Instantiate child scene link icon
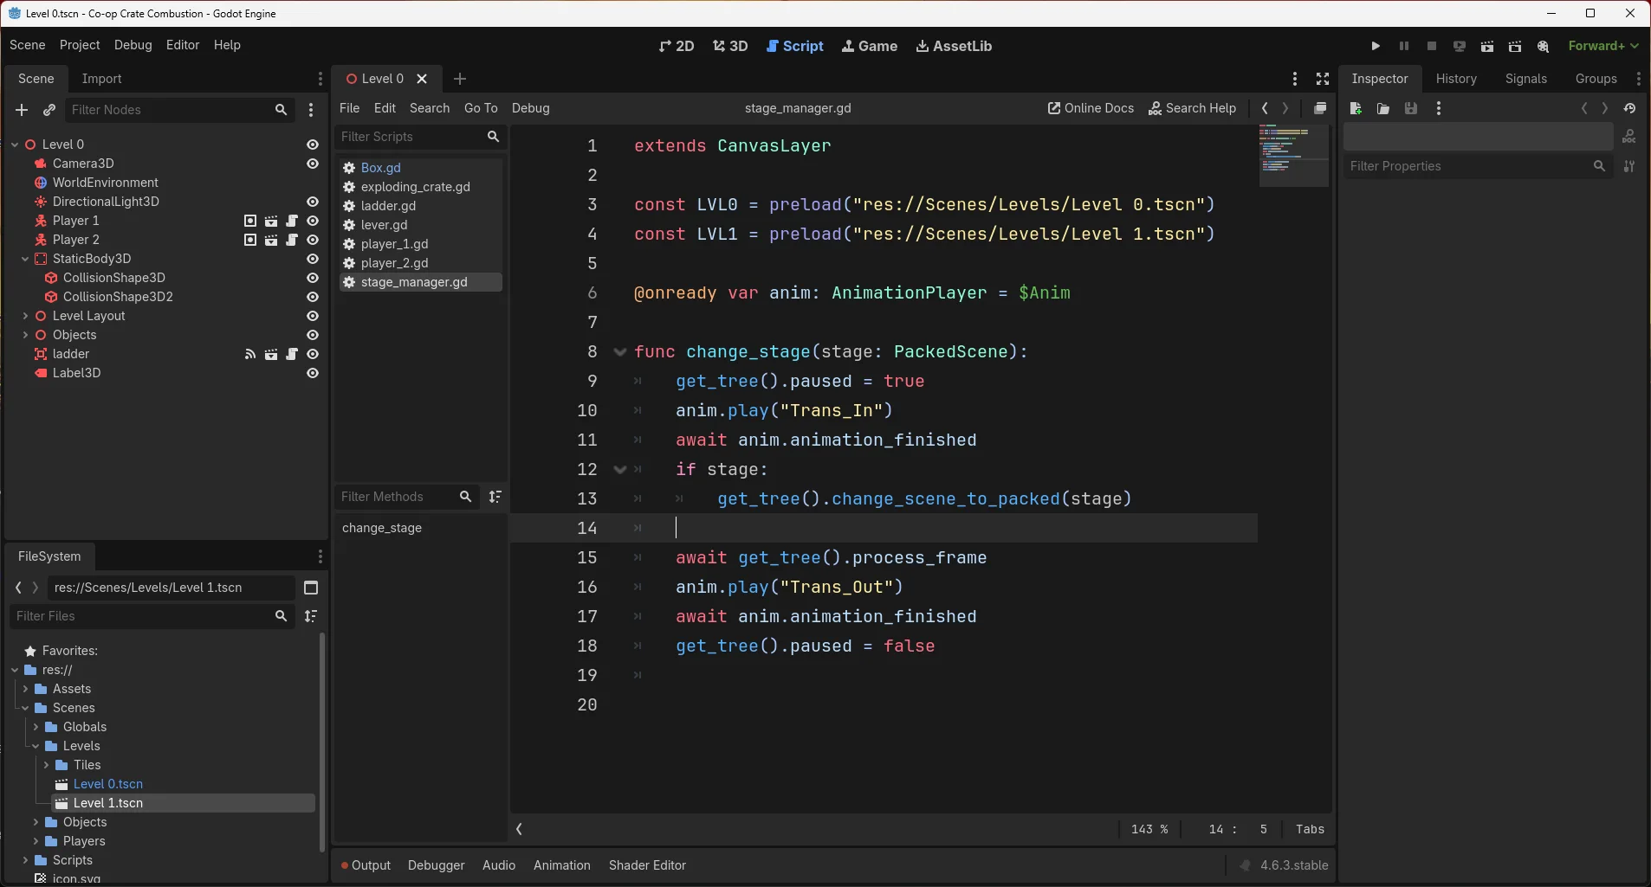This screenshot has height=887, width=1651. point(49,110)
